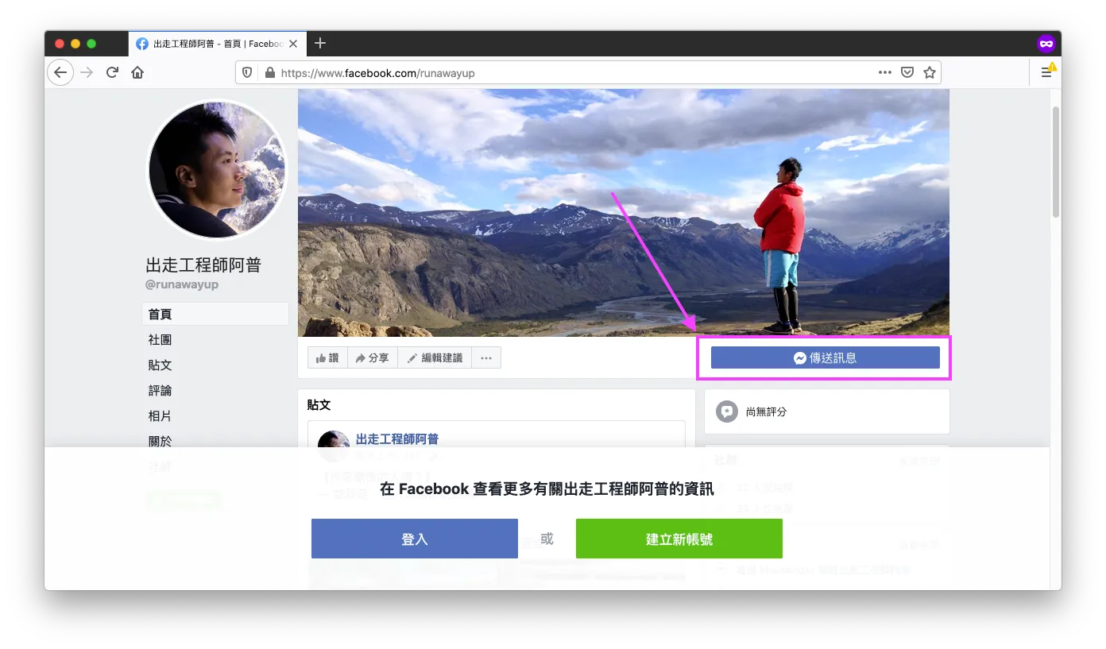Click the 尚無評分 rating speech bubble icon
Viewport: 1106px width, 649px height.
tap(726, 411)
